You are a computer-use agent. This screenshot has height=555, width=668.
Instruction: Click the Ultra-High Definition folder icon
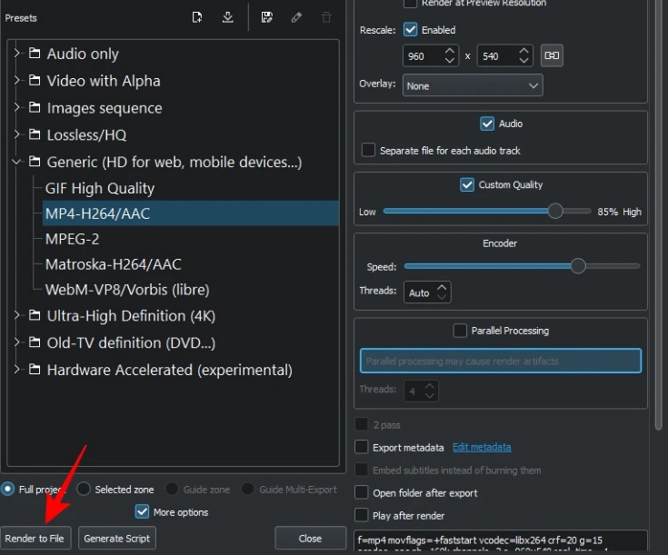point(35,315)
